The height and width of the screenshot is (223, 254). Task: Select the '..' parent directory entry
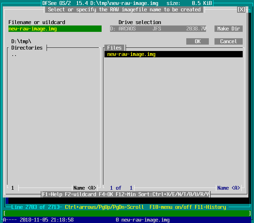14,55
